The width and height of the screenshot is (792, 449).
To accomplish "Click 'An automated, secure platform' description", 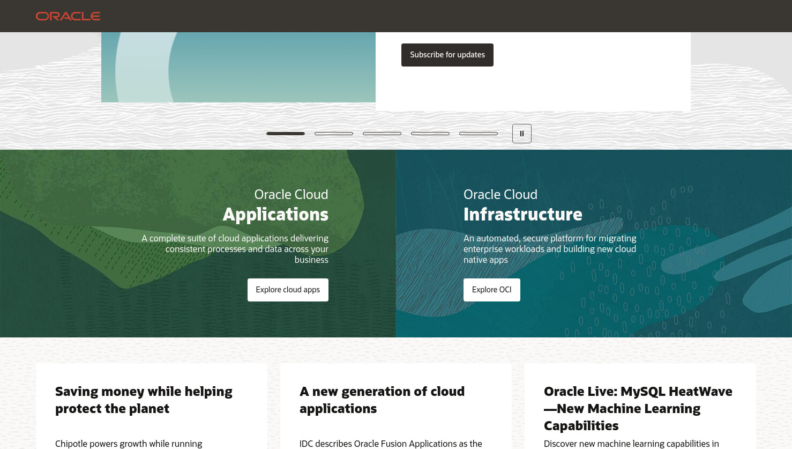I will (x=550, y=249).
